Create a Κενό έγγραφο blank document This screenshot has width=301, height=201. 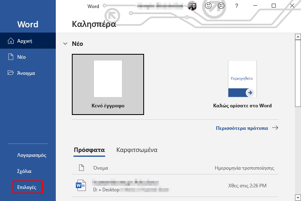[x=108, y=84]
